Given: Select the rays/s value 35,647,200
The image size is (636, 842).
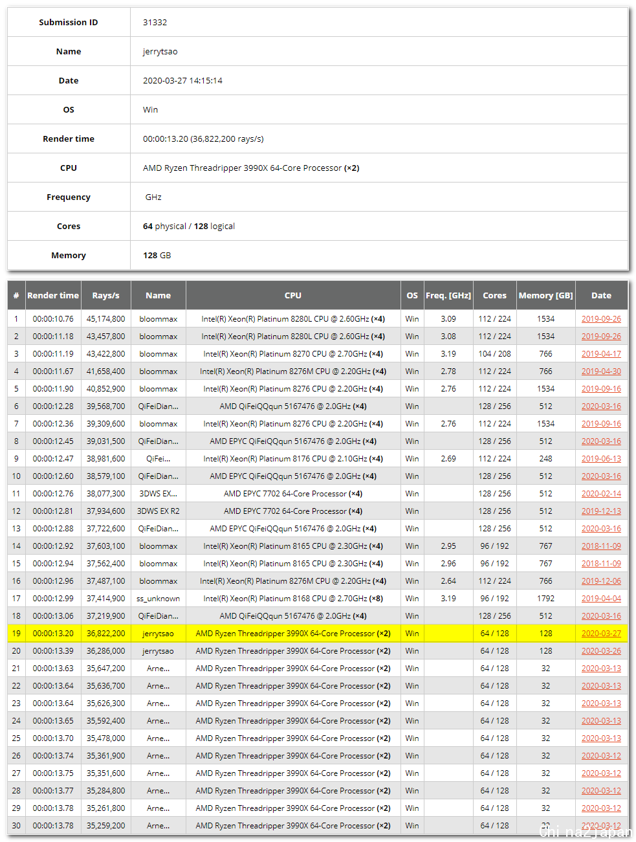Looking at the screenshot, I should 105,669.
